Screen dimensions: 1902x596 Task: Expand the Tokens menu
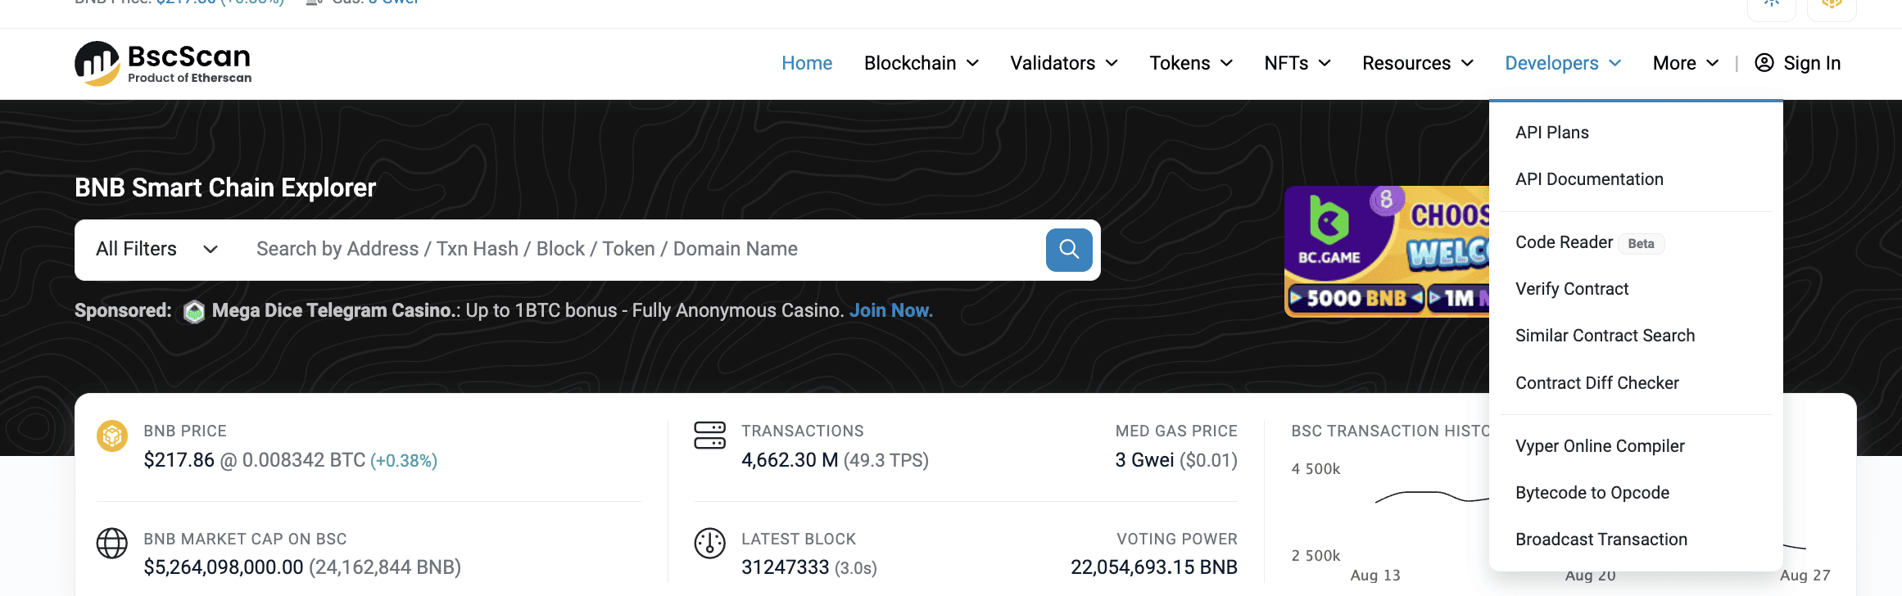click(x=1191, y=63)
